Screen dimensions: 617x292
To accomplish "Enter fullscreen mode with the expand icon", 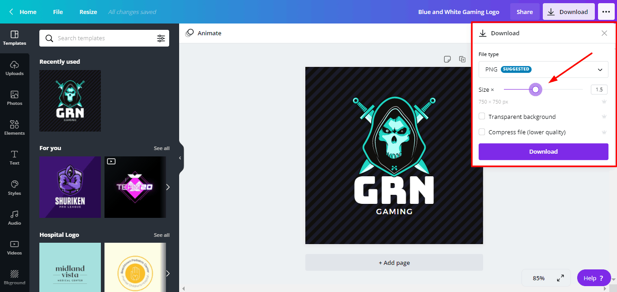I will pyautogui.click(x=560, y=278).
